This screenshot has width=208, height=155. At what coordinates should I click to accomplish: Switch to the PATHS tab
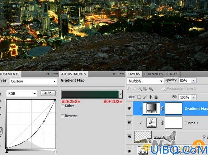[173, 74]
